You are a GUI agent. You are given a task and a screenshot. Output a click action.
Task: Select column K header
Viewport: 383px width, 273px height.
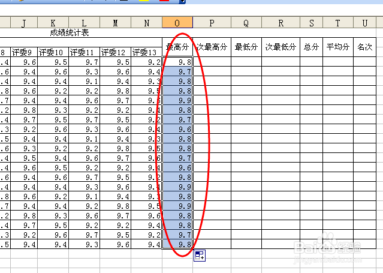53,23
